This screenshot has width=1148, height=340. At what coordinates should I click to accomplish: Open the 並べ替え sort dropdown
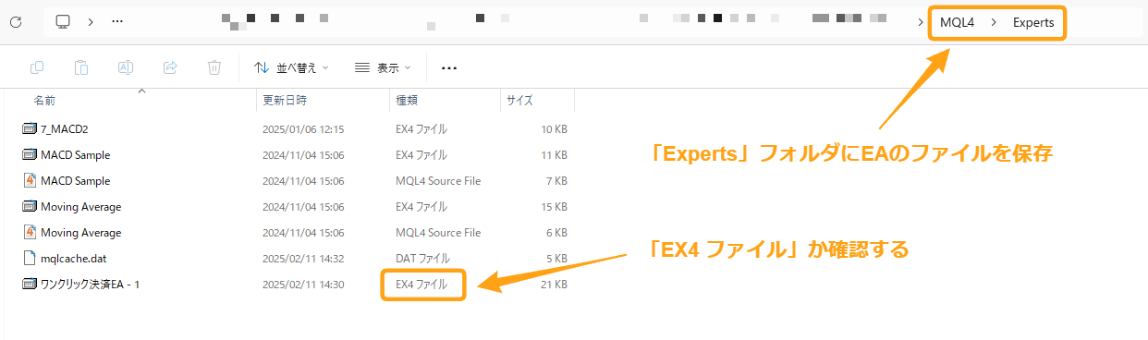[291, 67]
